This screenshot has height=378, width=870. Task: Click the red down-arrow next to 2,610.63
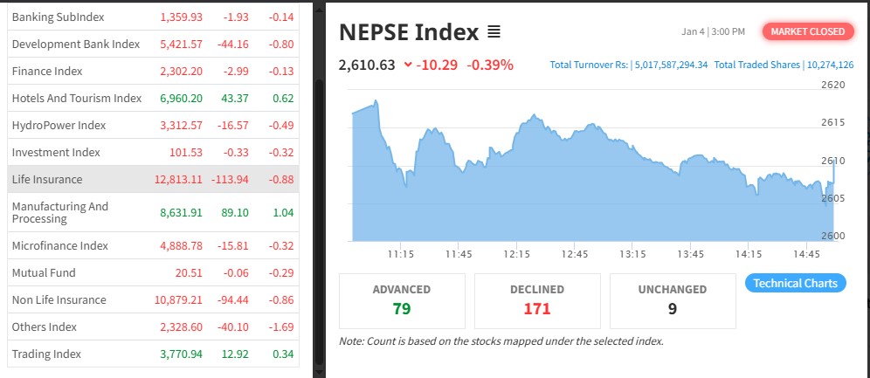408,65
